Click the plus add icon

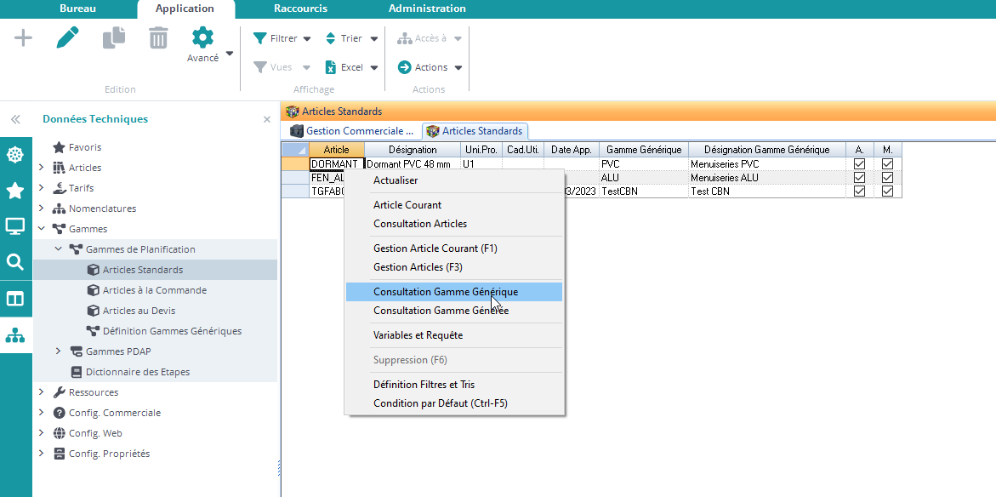[23, 38]
